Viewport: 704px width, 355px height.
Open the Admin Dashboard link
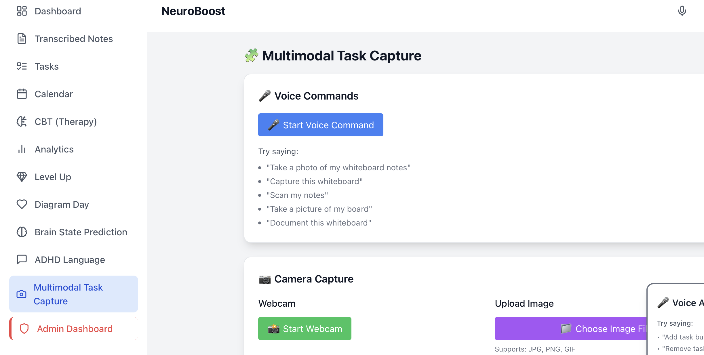click(75, 329)
